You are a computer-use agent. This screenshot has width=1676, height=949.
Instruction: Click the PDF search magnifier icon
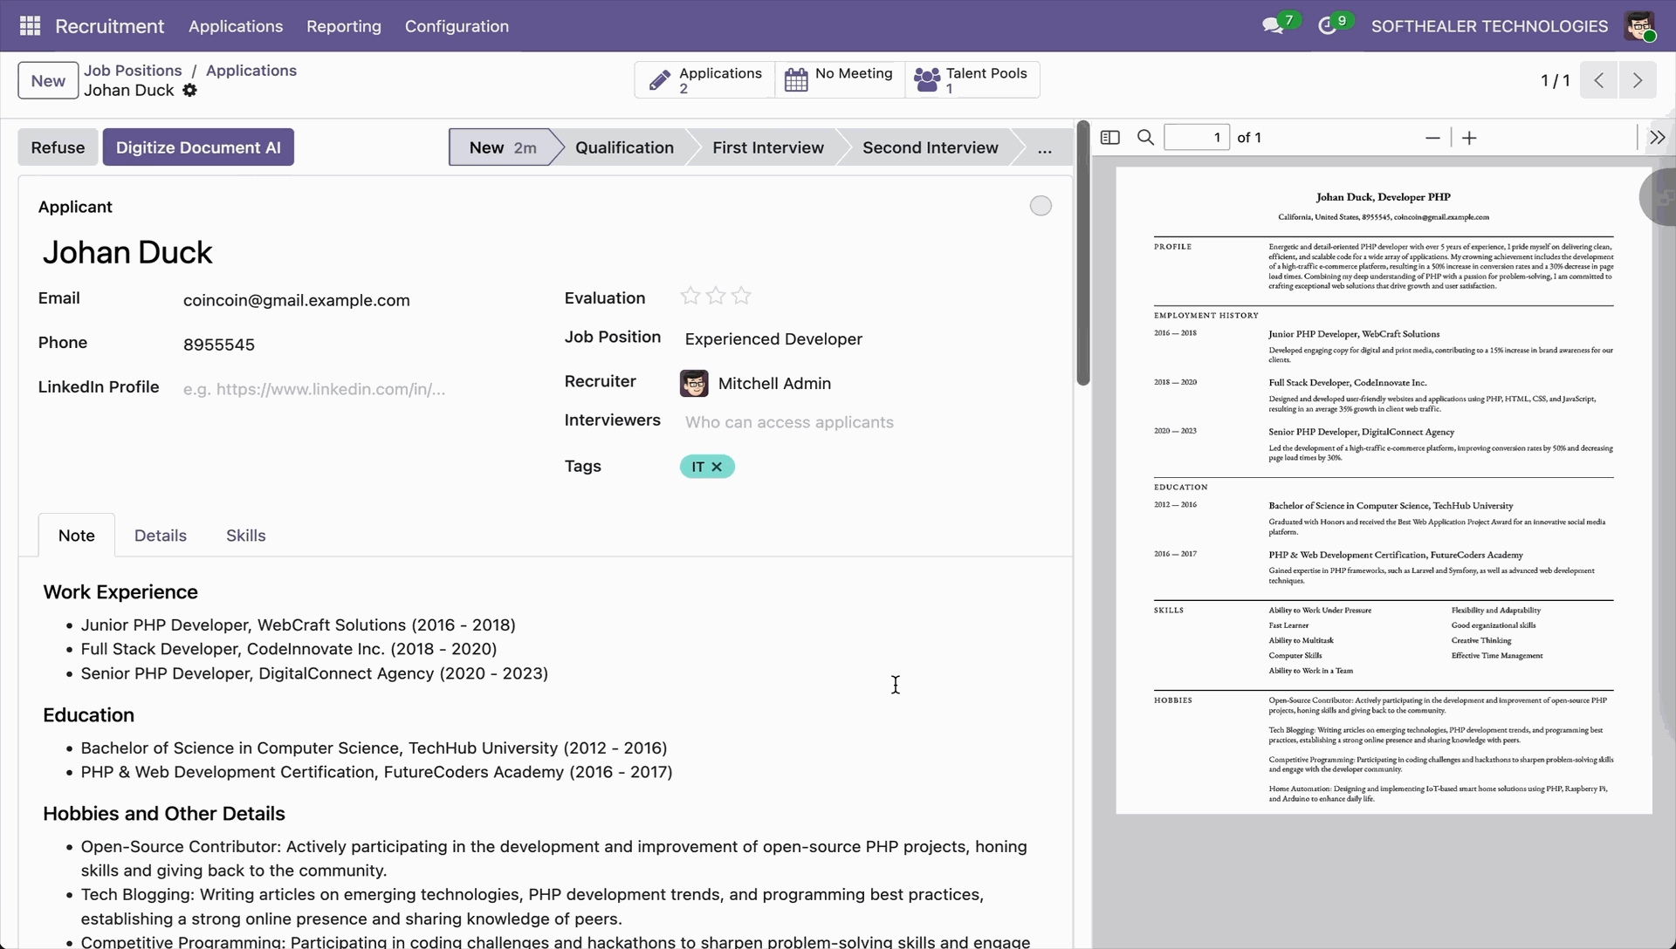pos(1145,138)
